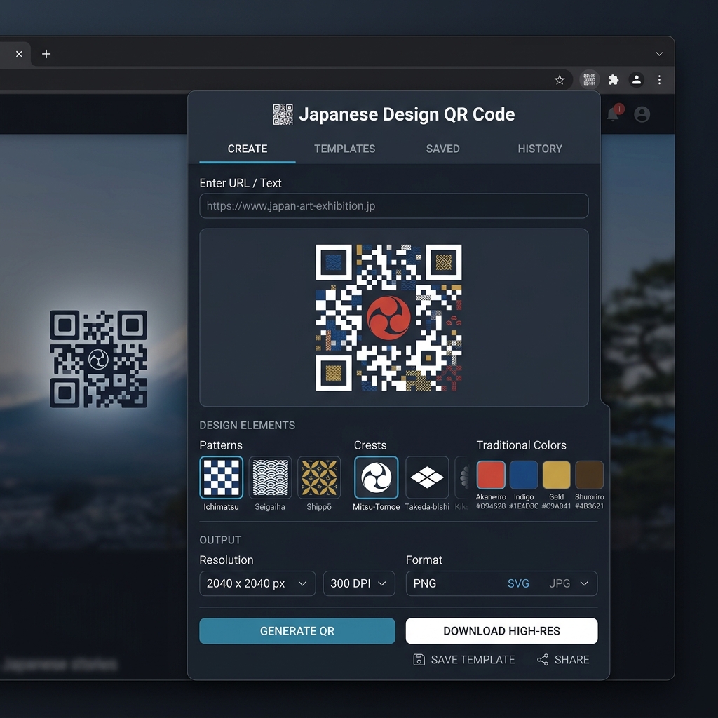718x718 pixels.
Task: Open the browser profile avatar icon
Action: click(636, 80)
